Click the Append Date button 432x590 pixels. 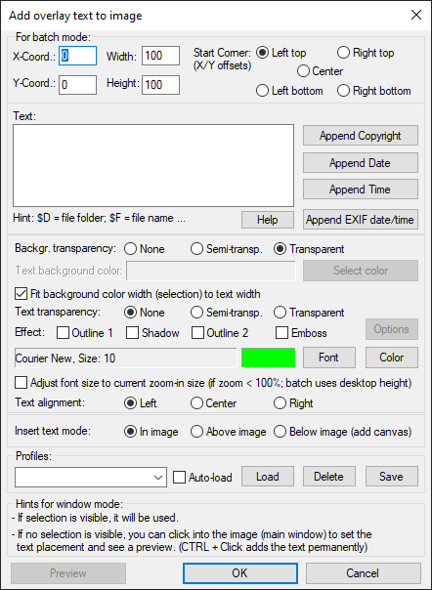click(x=361, y=162)
